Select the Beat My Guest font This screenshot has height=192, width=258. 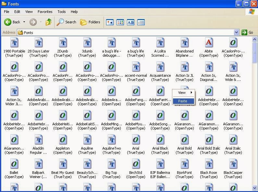[x=63, y=169]
